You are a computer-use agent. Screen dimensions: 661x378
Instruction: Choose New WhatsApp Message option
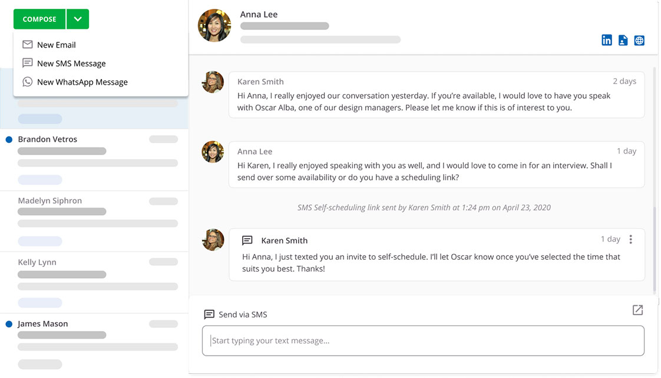click(x=82, y=82)
